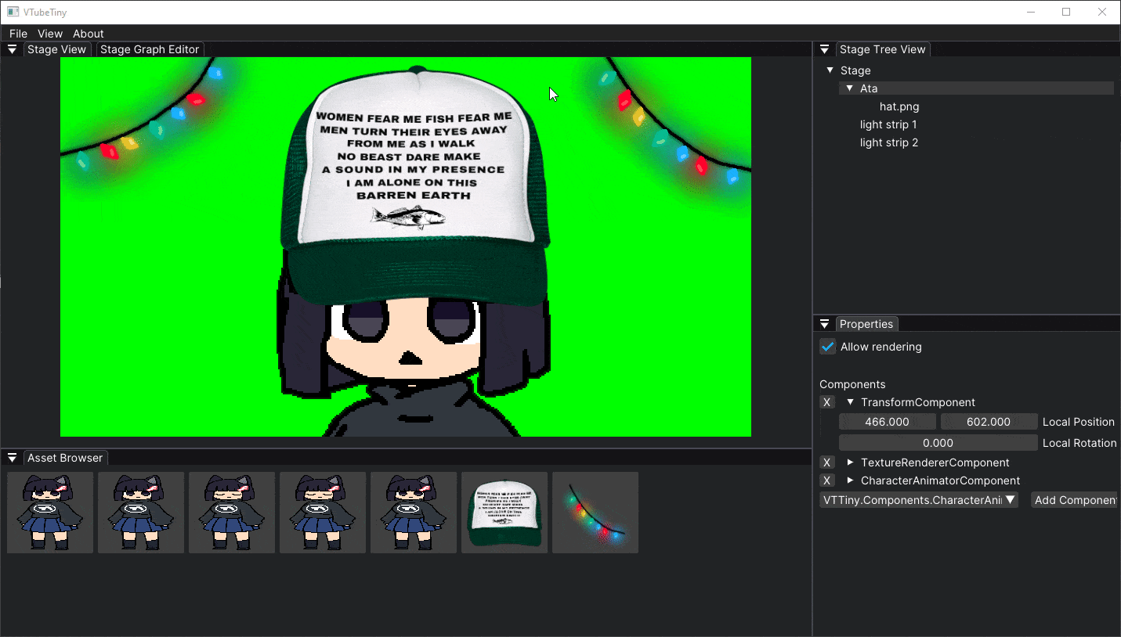
Task: Collapse the Stage tree node arrow
Action: [830, 70]
